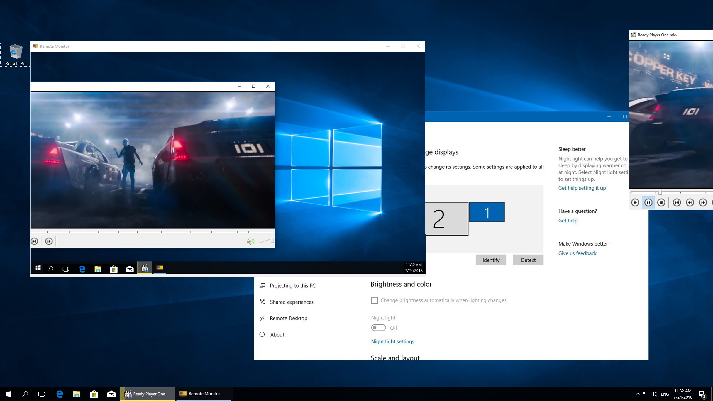Click the Identify button
The width and height of the screenshot is (713, 401).
[491, 260]
